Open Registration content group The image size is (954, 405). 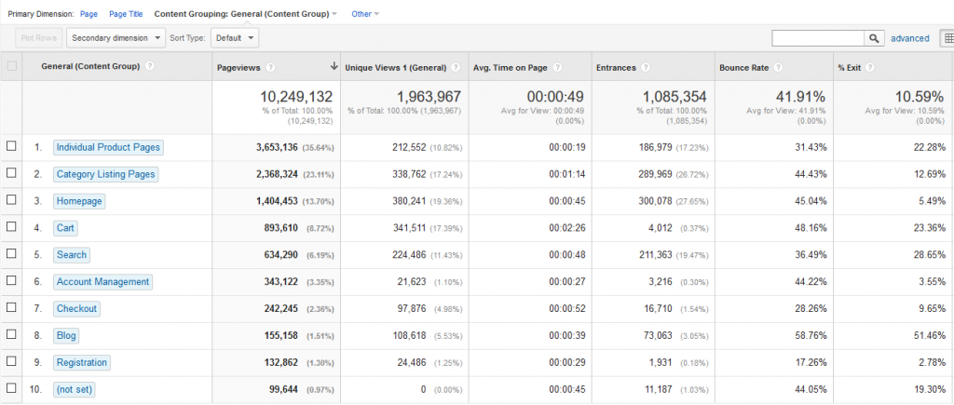pos(82,362)
